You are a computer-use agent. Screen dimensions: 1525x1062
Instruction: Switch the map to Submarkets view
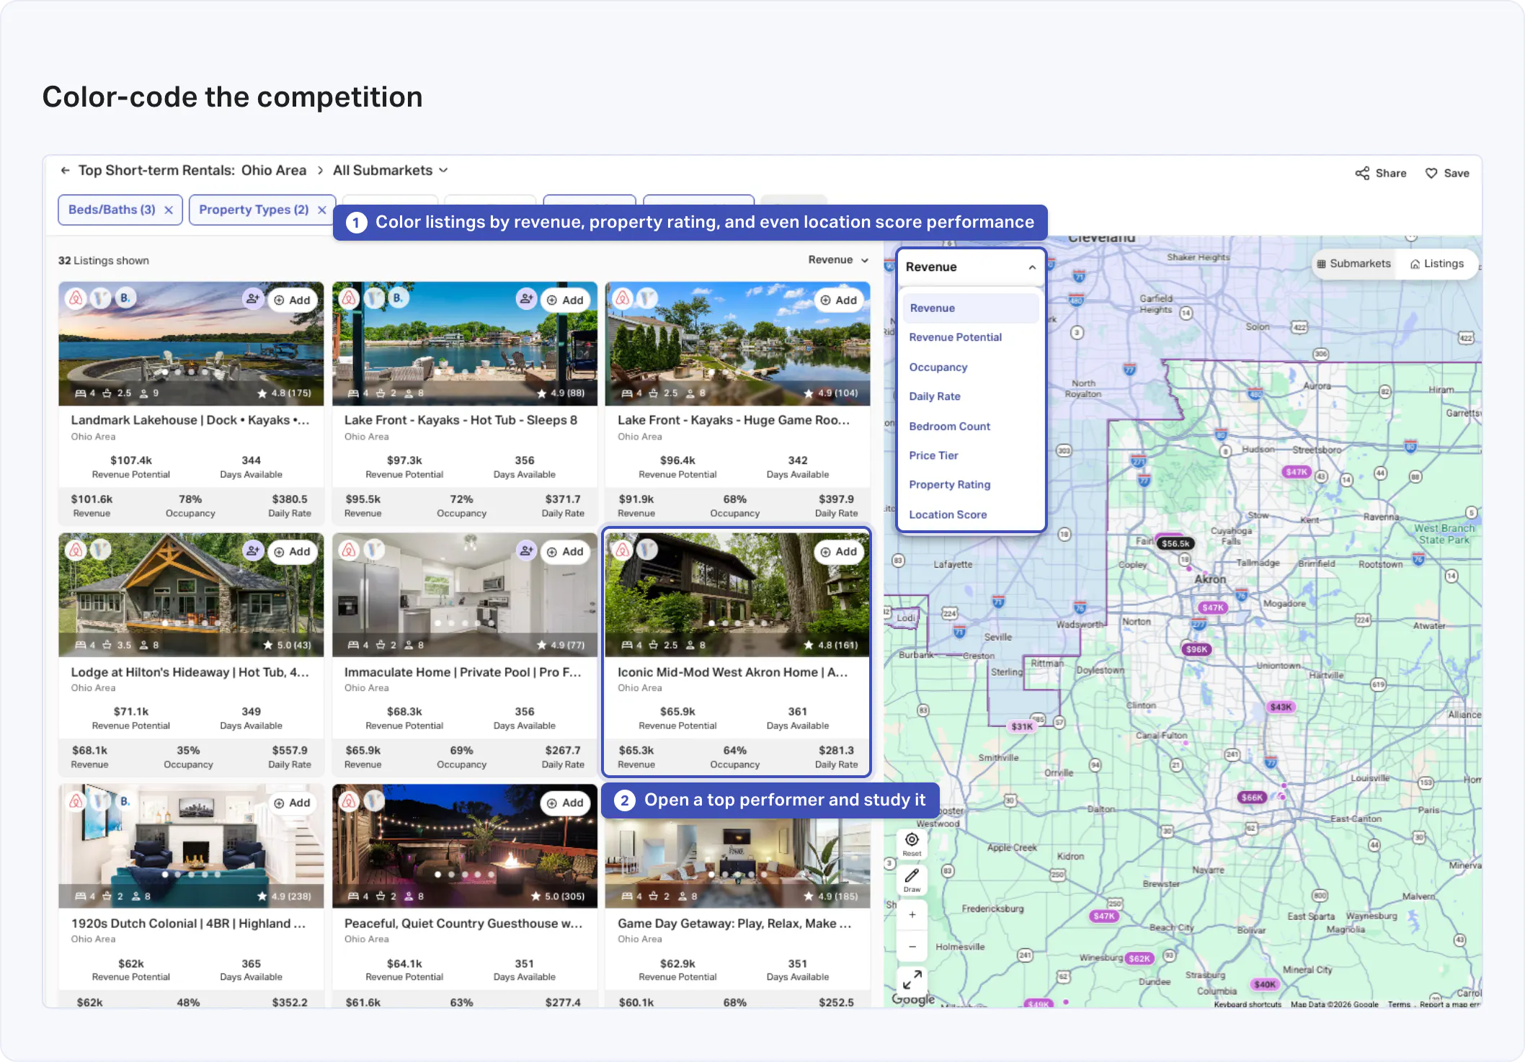[x=1353, y=264]
